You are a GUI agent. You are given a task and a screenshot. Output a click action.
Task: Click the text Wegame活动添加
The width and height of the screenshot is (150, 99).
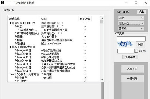click(x=50, y=54)
